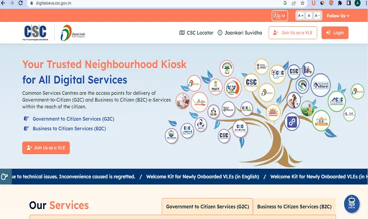The image size is (368, 219).
Task: Bookmark this page with the star icon
Action: [x=302, y=3]
